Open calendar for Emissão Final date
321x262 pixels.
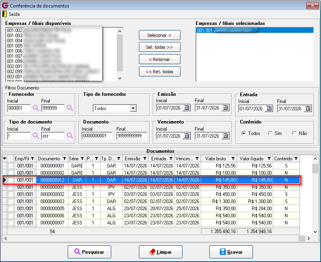(x=225, y=108)
